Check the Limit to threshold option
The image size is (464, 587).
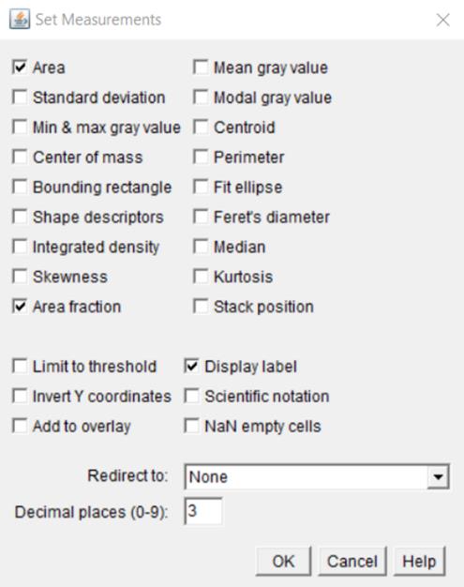pos(20,366)
